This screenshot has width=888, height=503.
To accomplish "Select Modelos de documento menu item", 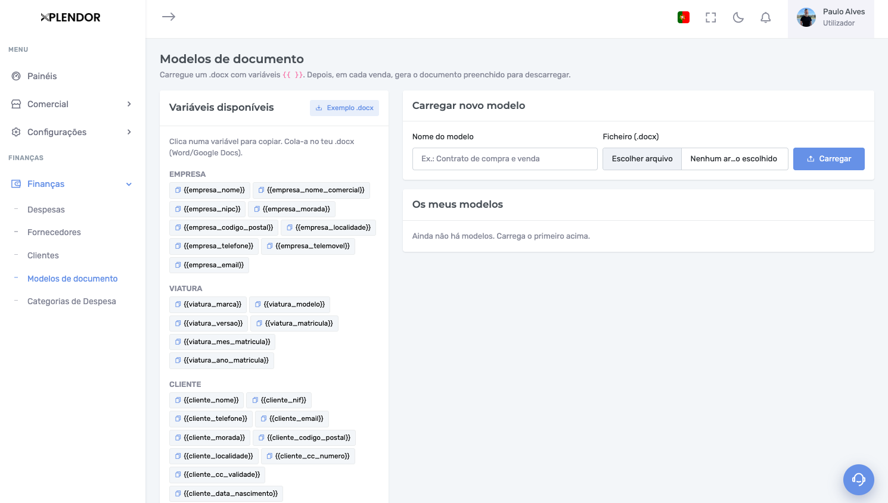I will [73, 279].
